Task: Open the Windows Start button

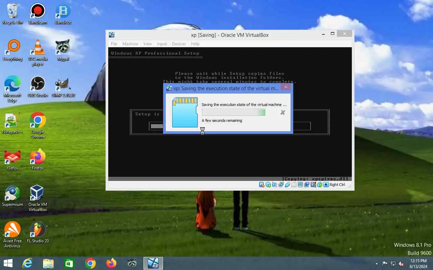Action: click(x=8, y=263)
